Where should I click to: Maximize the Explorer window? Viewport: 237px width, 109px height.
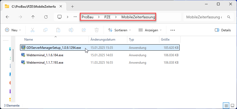click(x=218, y=4)
